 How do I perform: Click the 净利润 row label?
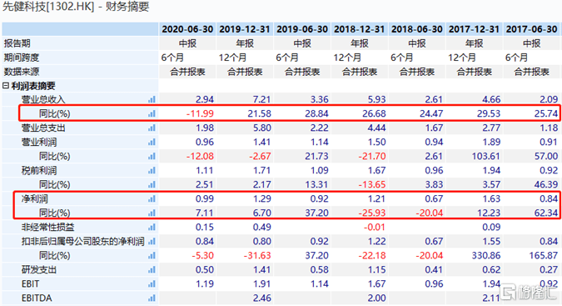click(x=34, y=198)
